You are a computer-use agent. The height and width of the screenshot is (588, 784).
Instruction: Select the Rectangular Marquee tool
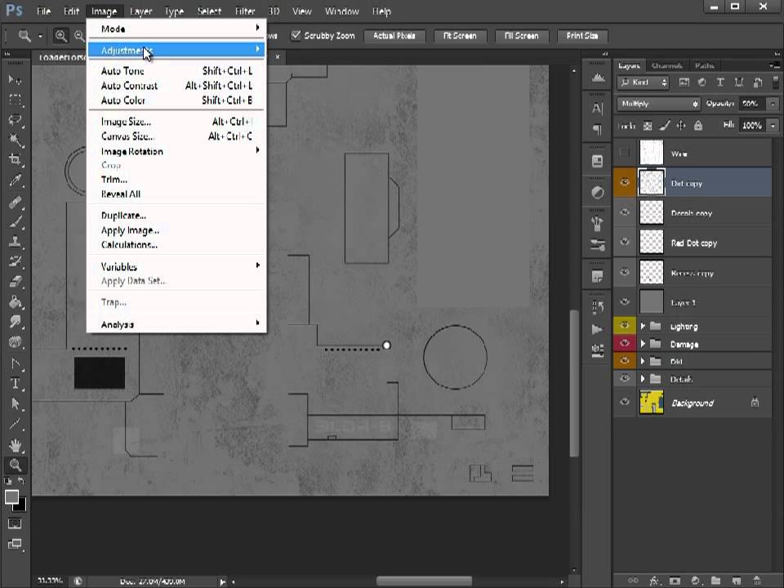click(15, 100)
